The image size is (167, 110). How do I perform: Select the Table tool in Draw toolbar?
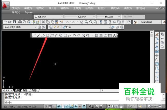pyautogui.click(x=110, y=35)
